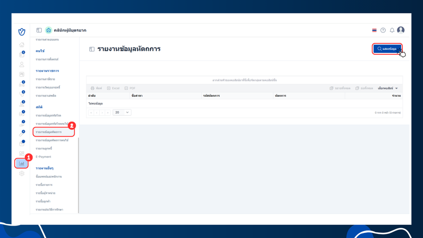Viewport: 423px width, 238px height.
Task: Open the รายงานภาษีขาย report link
Action: click(x=46, y=79)
